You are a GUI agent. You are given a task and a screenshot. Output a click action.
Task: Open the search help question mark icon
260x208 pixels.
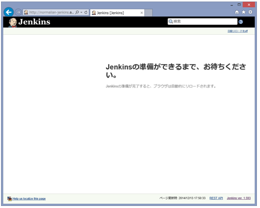241,22
